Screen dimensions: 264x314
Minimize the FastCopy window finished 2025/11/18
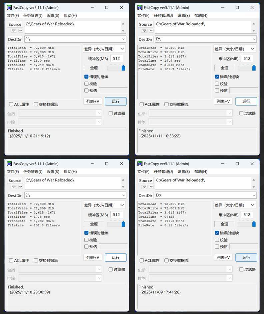92,163
